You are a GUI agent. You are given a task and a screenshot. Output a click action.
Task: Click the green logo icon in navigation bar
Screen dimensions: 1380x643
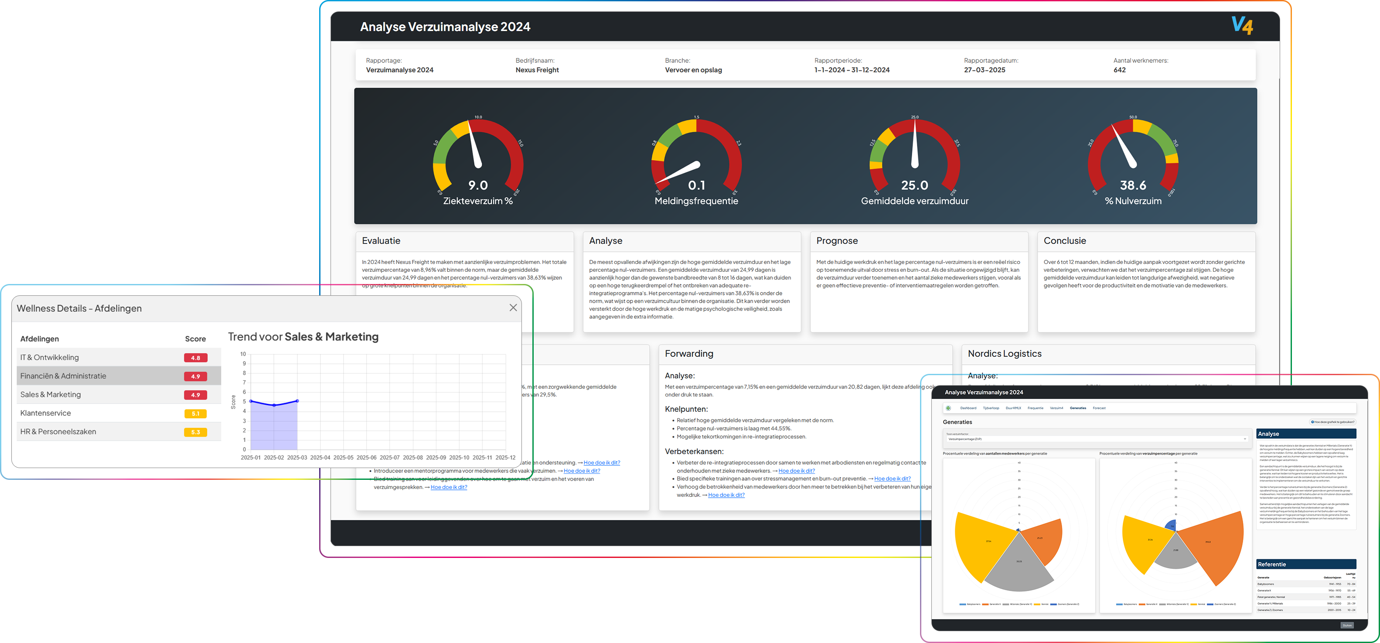coord(948,408)
